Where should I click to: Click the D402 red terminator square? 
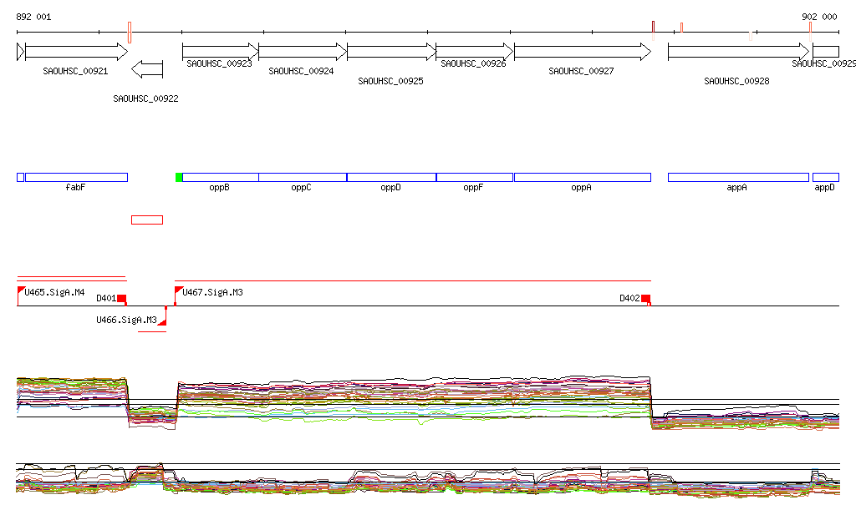pos(645,298)
